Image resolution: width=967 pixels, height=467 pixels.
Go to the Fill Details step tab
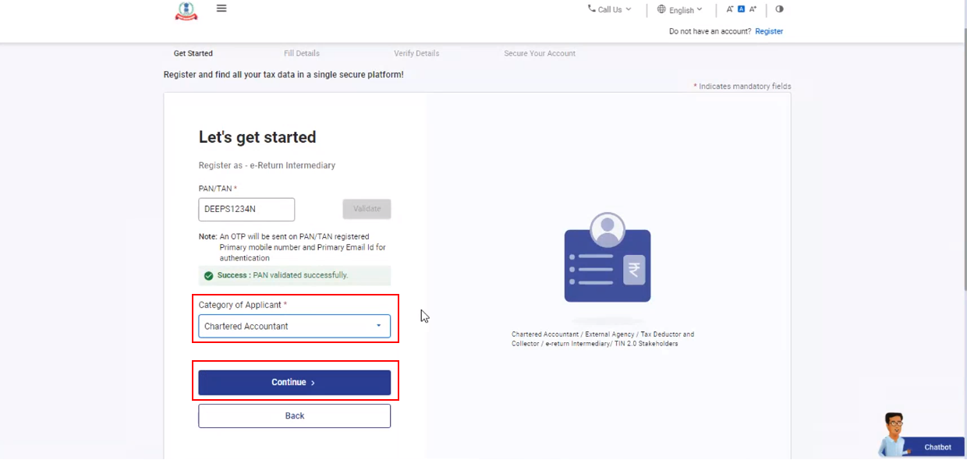302,54
